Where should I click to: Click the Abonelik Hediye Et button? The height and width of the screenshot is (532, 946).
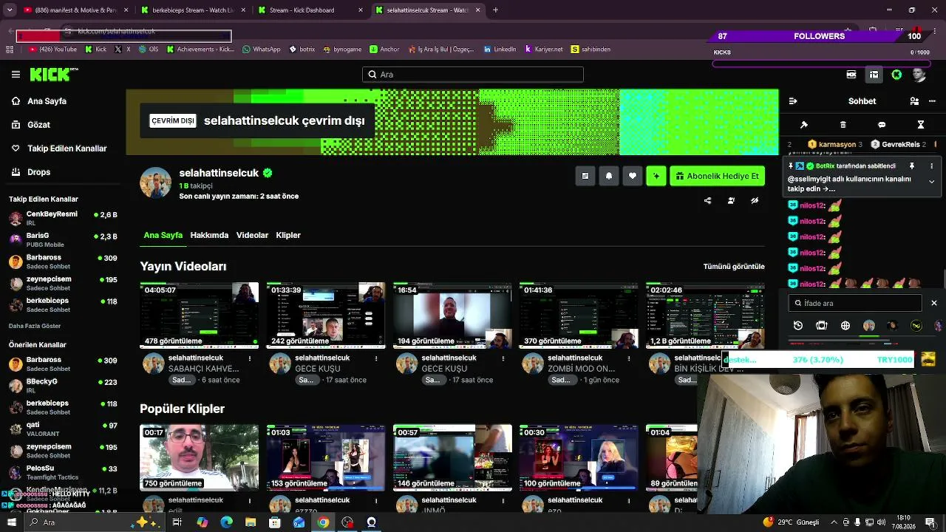(x=717, y=176)
